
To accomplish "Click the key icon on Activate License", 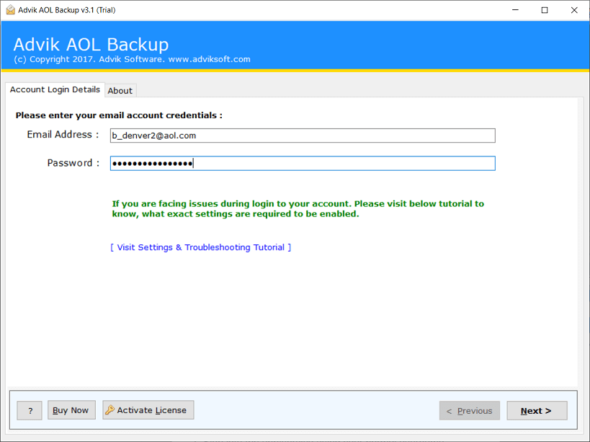I will 109,410.
